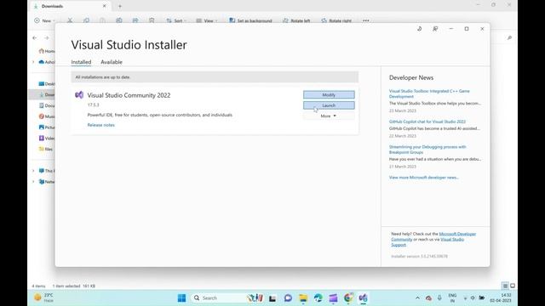This screenshot has height=306, width=545.
Task: Open the clock and date on the taskbar
Action: pos(501,297)
